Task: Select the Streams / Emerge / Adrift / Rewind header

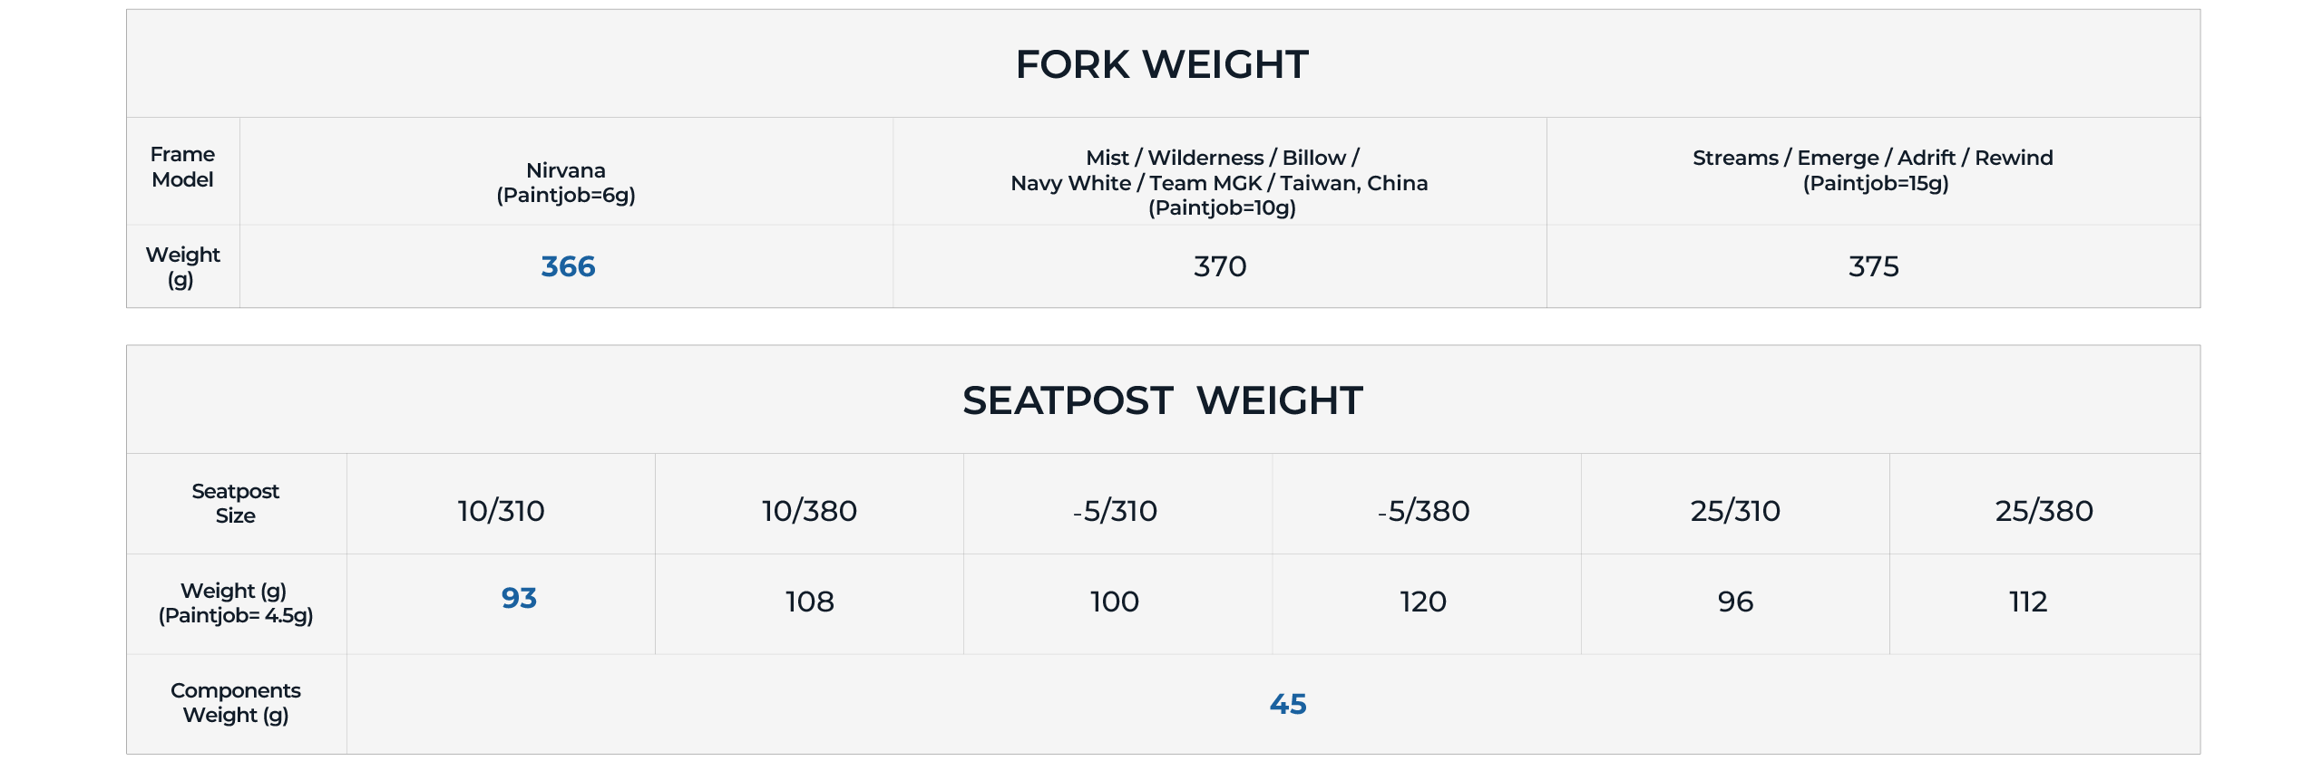Action: click(1873, 170)
